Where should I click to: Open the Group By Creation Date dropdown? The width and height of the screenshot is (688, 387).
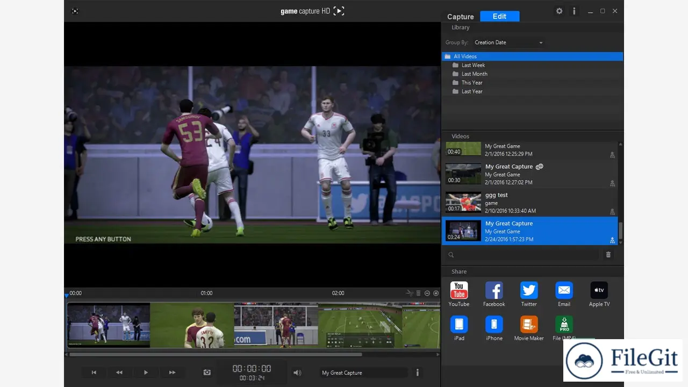click(x=508, y=42)
